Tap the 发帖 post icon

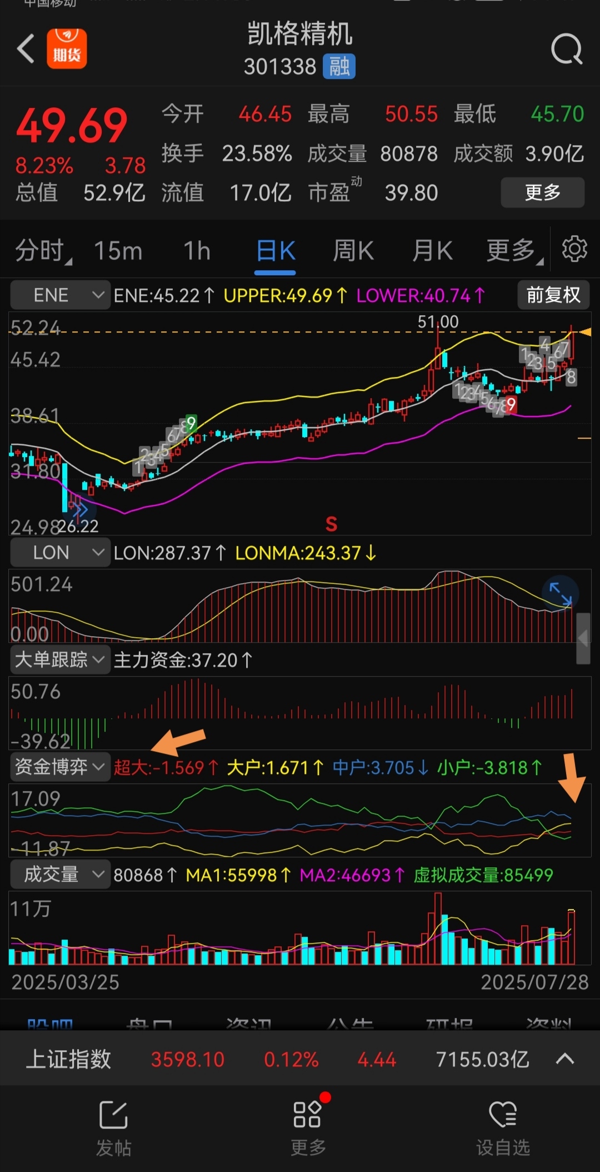point(114,1129)
